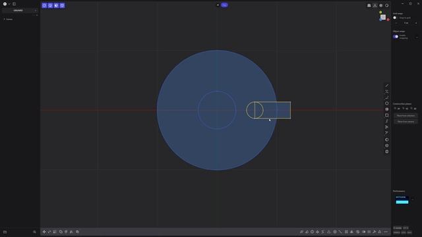Click the Plane from camera button
422x237 pixels.
[406, 121]
